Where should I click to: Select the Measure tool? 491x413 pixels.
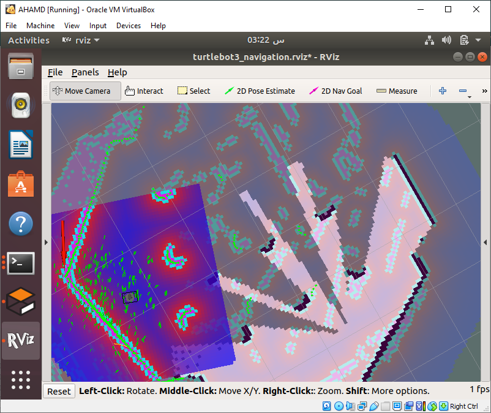(397, 91)
